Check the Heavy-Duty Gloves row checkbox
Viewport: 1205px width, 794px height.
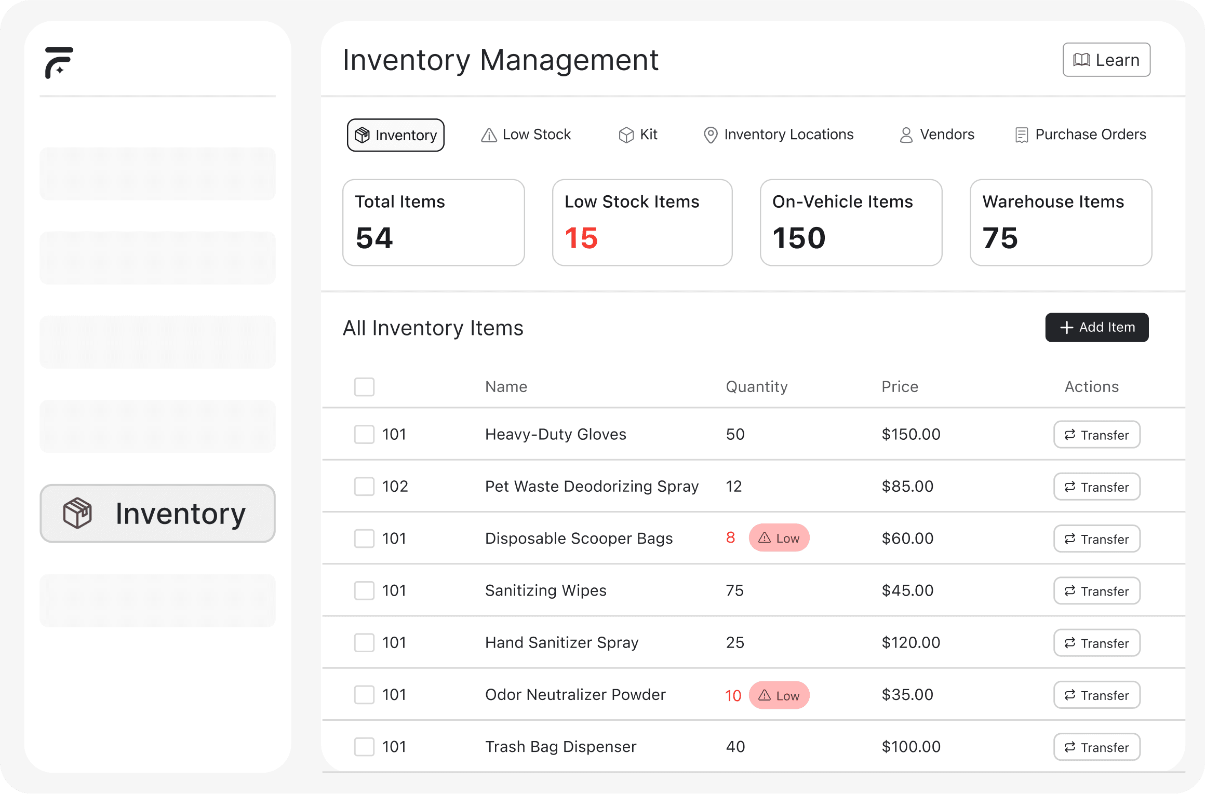click(364, 435)
